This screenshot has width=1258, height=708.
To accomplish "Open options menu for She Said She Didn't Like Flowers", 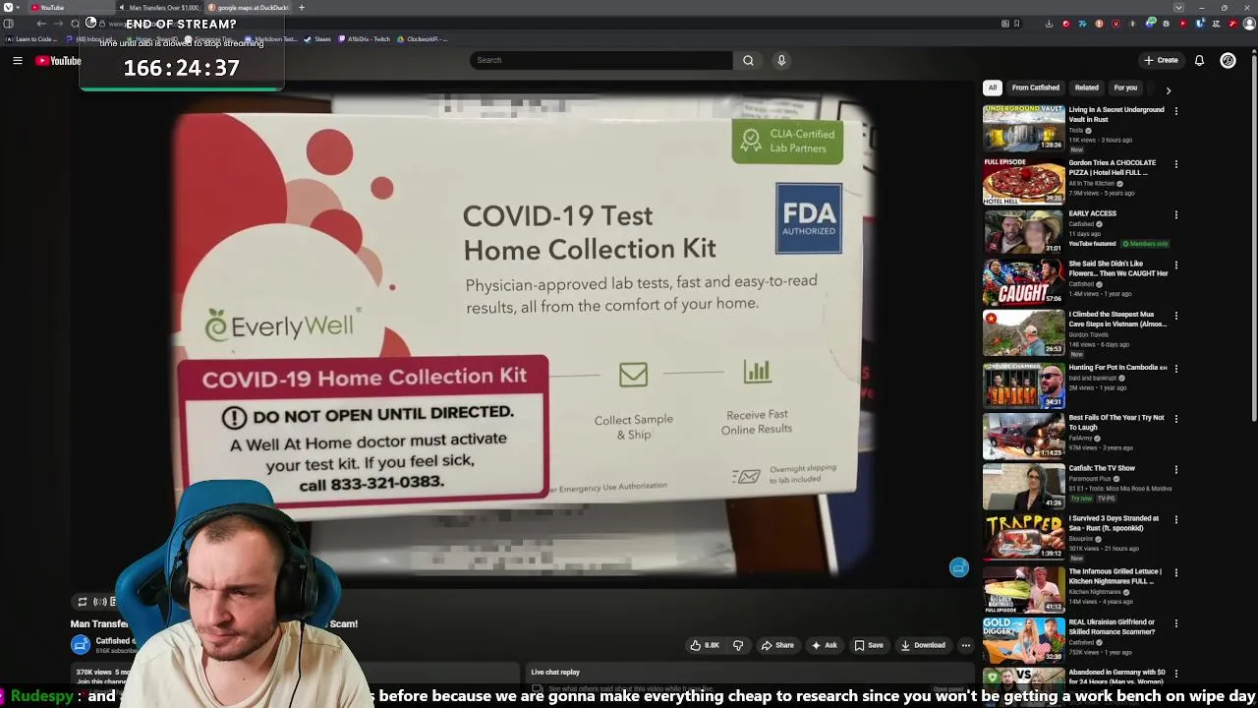I will pyautogui.click(x=1176, y=265).
